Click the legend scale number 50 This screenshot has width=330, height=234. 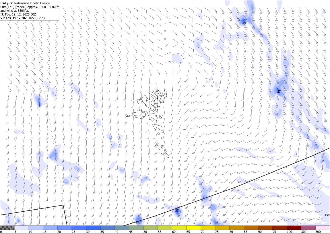145,232
